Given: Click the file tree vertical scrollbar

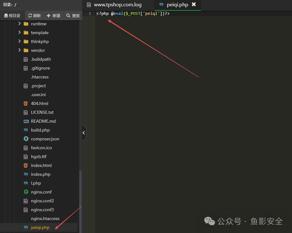Looking at the screenshot, I should click(x=80, y=202).
